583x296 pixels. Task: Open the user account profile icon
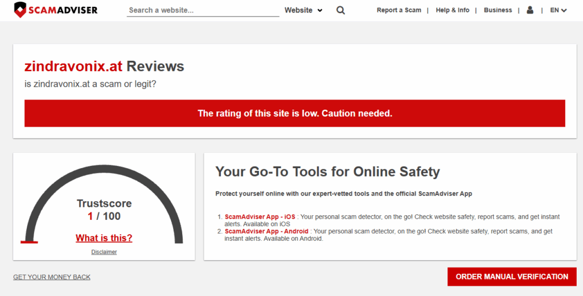pyautogui.click(x=530, y=10)
